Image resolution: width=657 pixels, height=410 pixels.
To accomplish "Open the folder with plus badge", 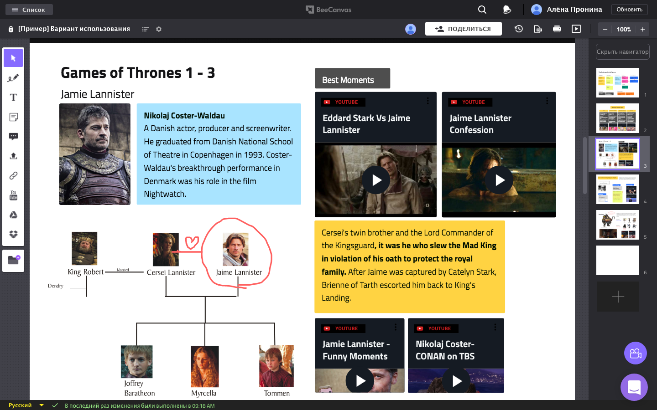I will tap(13, 261).
